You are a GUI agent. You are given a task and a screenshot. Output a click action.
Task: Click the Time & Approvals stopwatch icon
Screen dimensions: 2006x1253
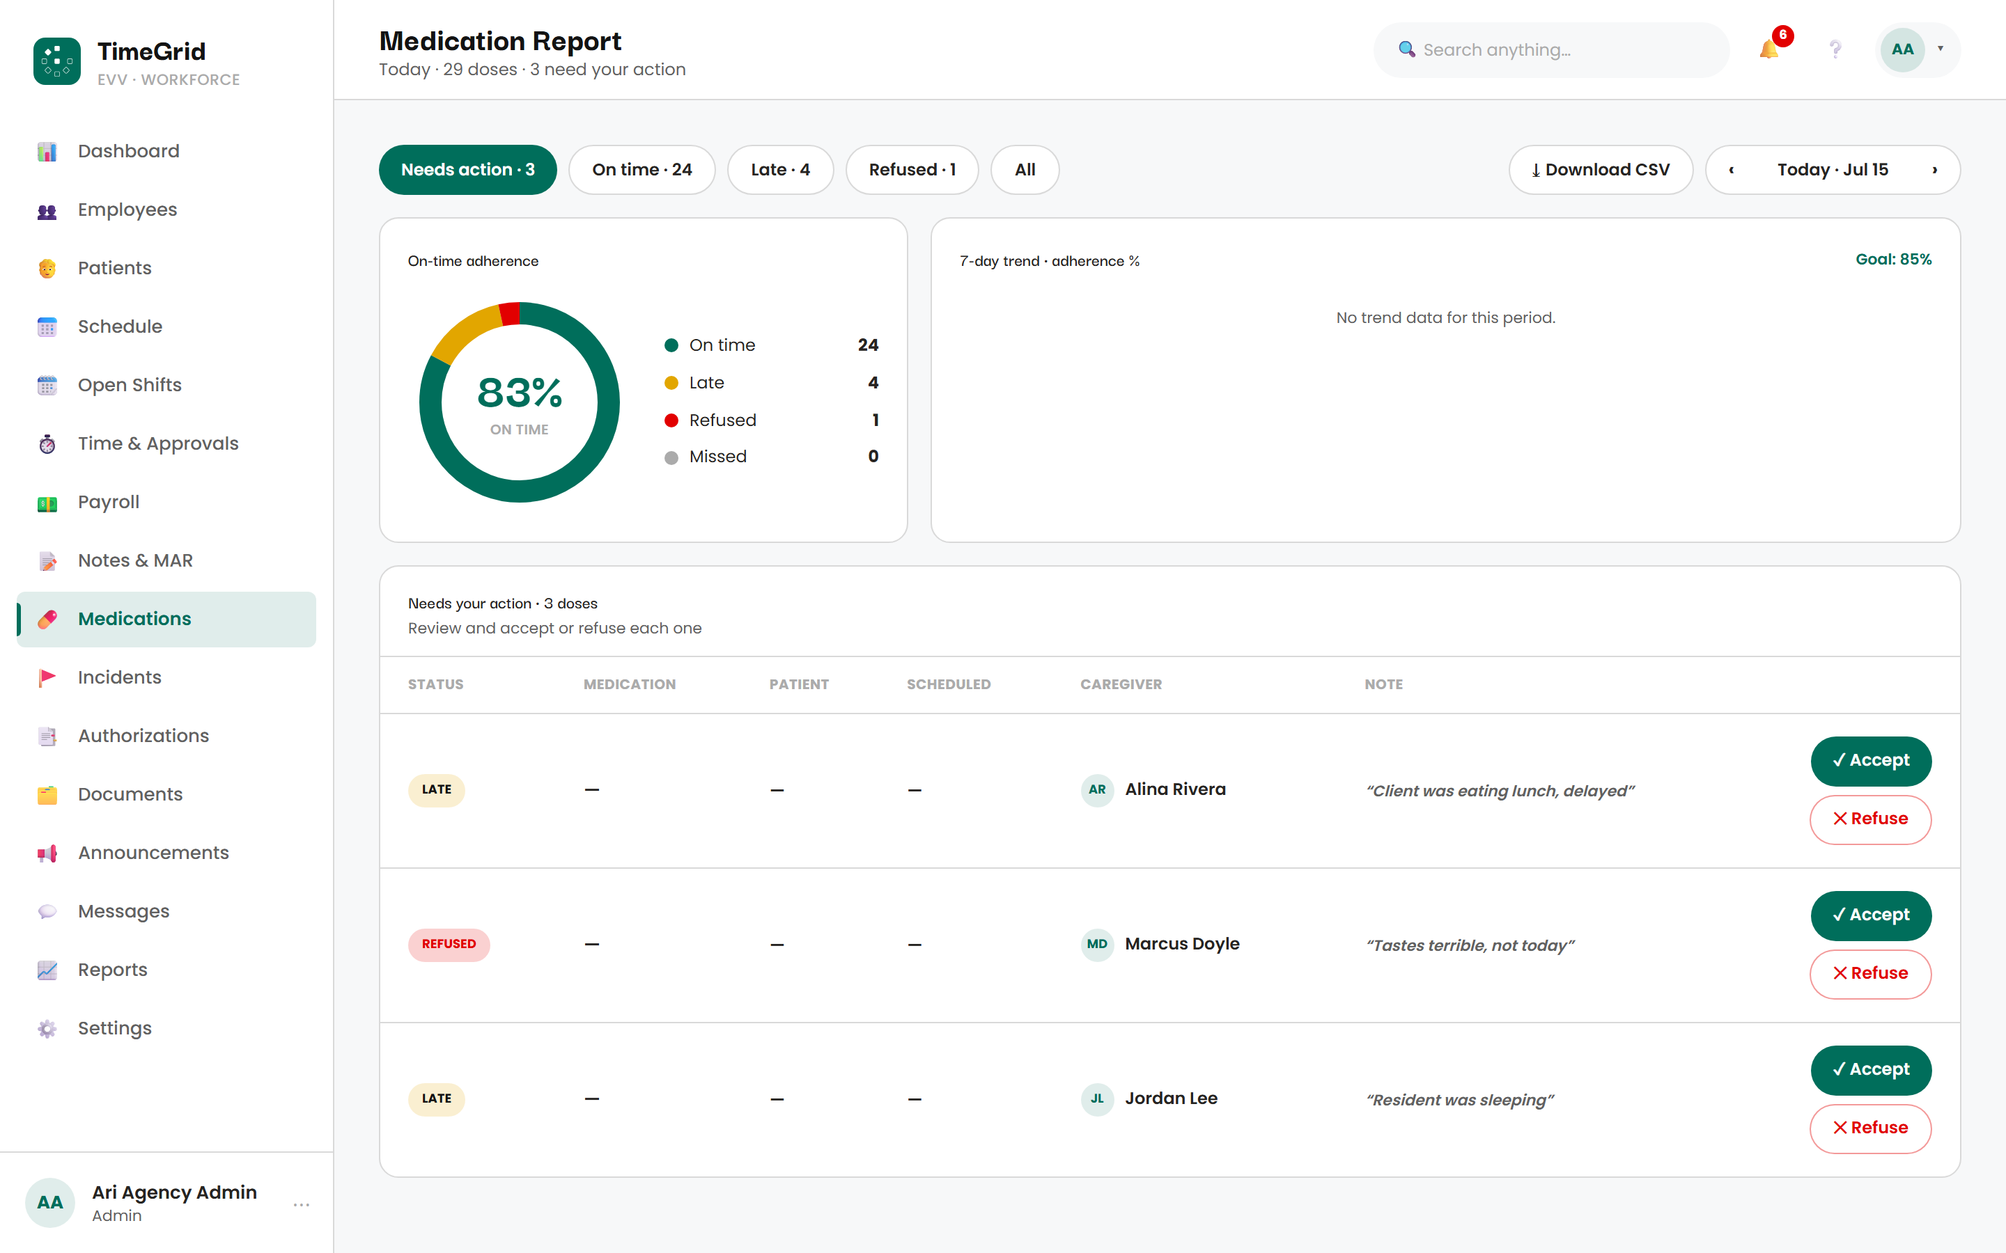[47, 444]
